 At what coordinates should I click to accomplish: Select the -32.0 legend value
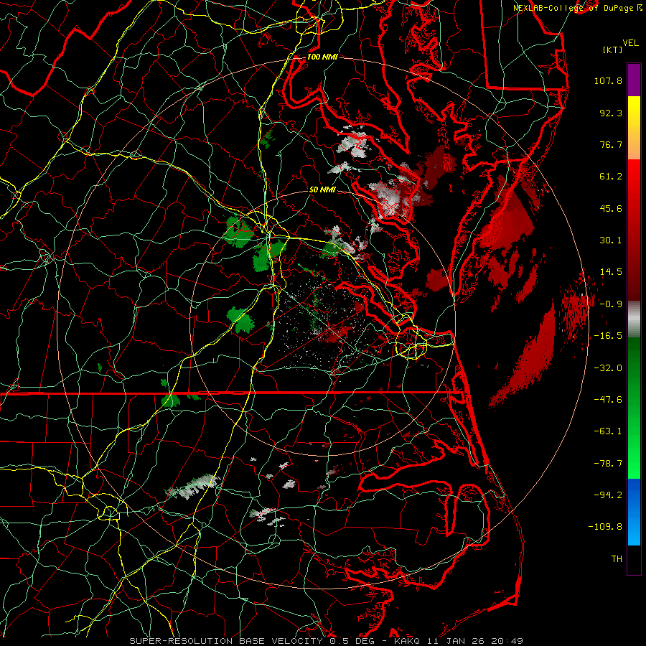(x=608, y=368)
